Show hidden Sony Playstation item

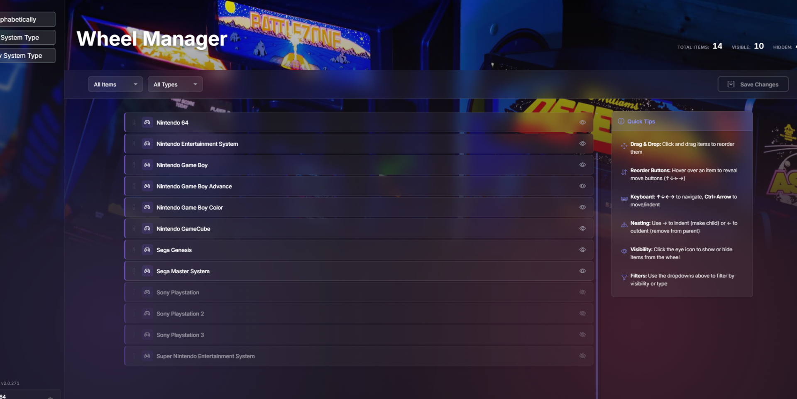582,292
